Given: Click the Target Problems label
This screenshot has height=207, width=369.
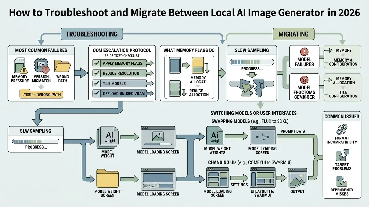Looking at the screenshot, I should point(342,166).
